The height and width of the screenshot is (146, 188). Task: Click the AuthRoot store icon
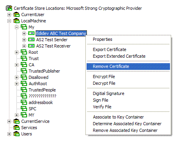click(24, 84)
